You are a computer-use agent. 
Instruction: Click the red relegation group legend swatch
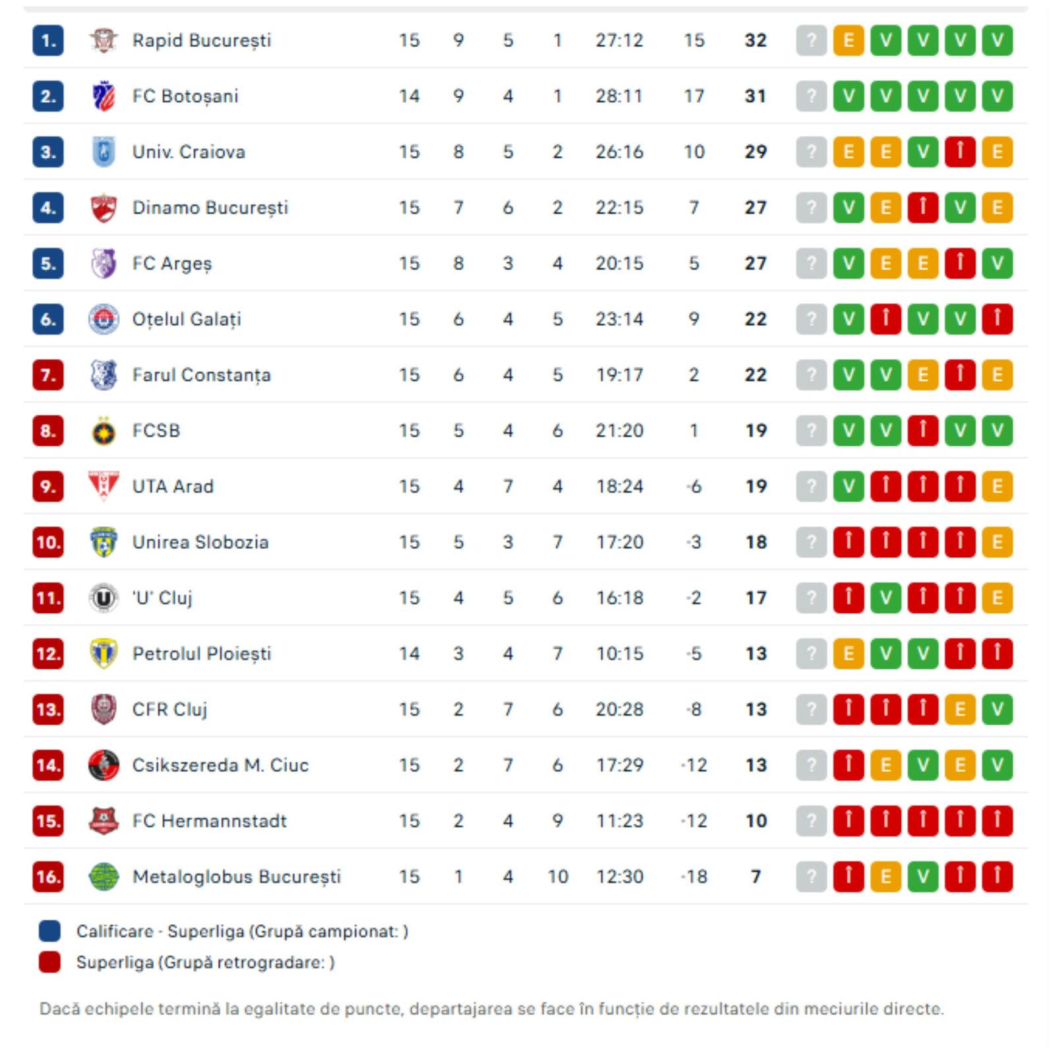point(49,963)
